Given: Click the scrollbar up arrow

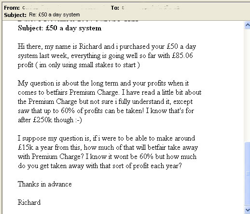Looking at the screenshot, I should click(247, 25).
